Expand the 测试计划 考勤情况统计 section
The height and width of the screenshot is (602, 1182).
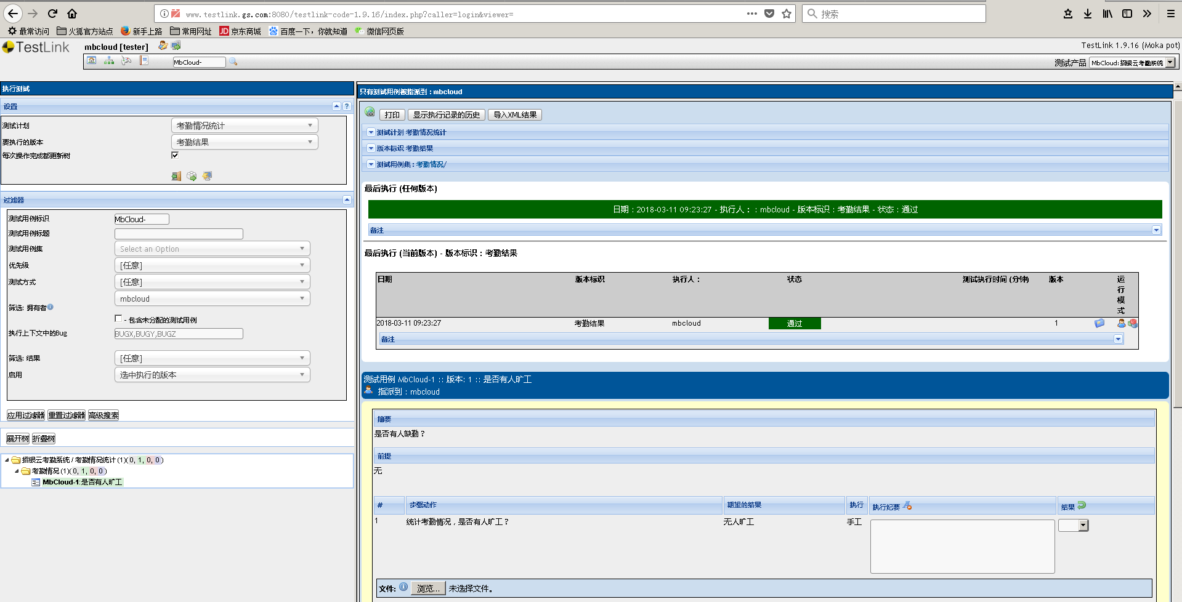click(x=371, y=132)
